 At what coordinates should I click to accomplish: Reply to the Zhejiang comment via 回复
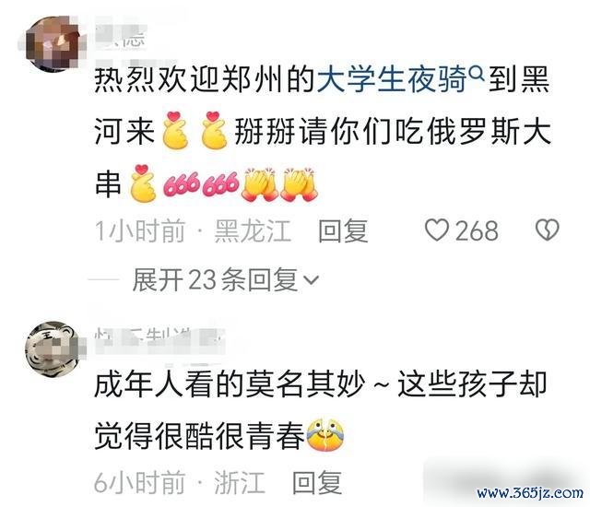pyautogui.click(x=317, y=482)
